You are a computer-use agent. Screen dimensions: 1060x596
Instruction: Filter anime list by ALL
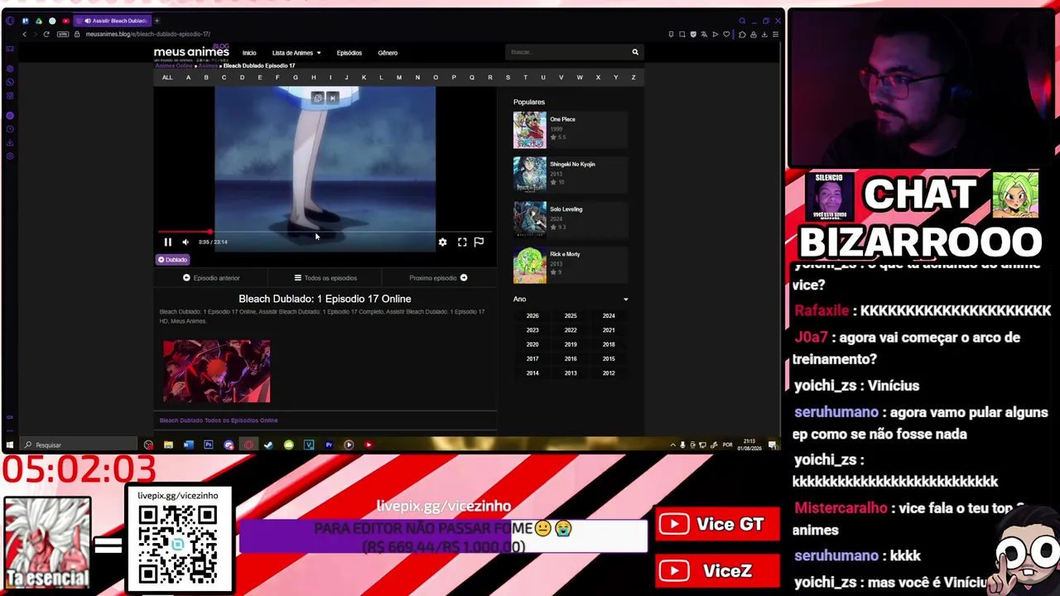167,78
